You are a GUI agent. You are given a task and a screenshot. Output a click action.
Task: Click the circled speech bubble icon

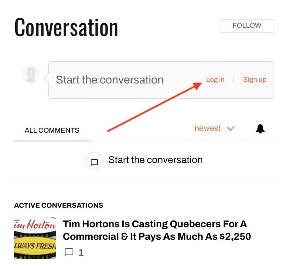tap(94, 161)
